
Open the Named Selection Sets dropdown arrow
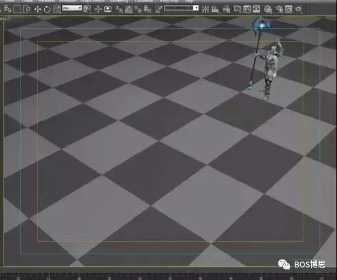tap(196, 8)
